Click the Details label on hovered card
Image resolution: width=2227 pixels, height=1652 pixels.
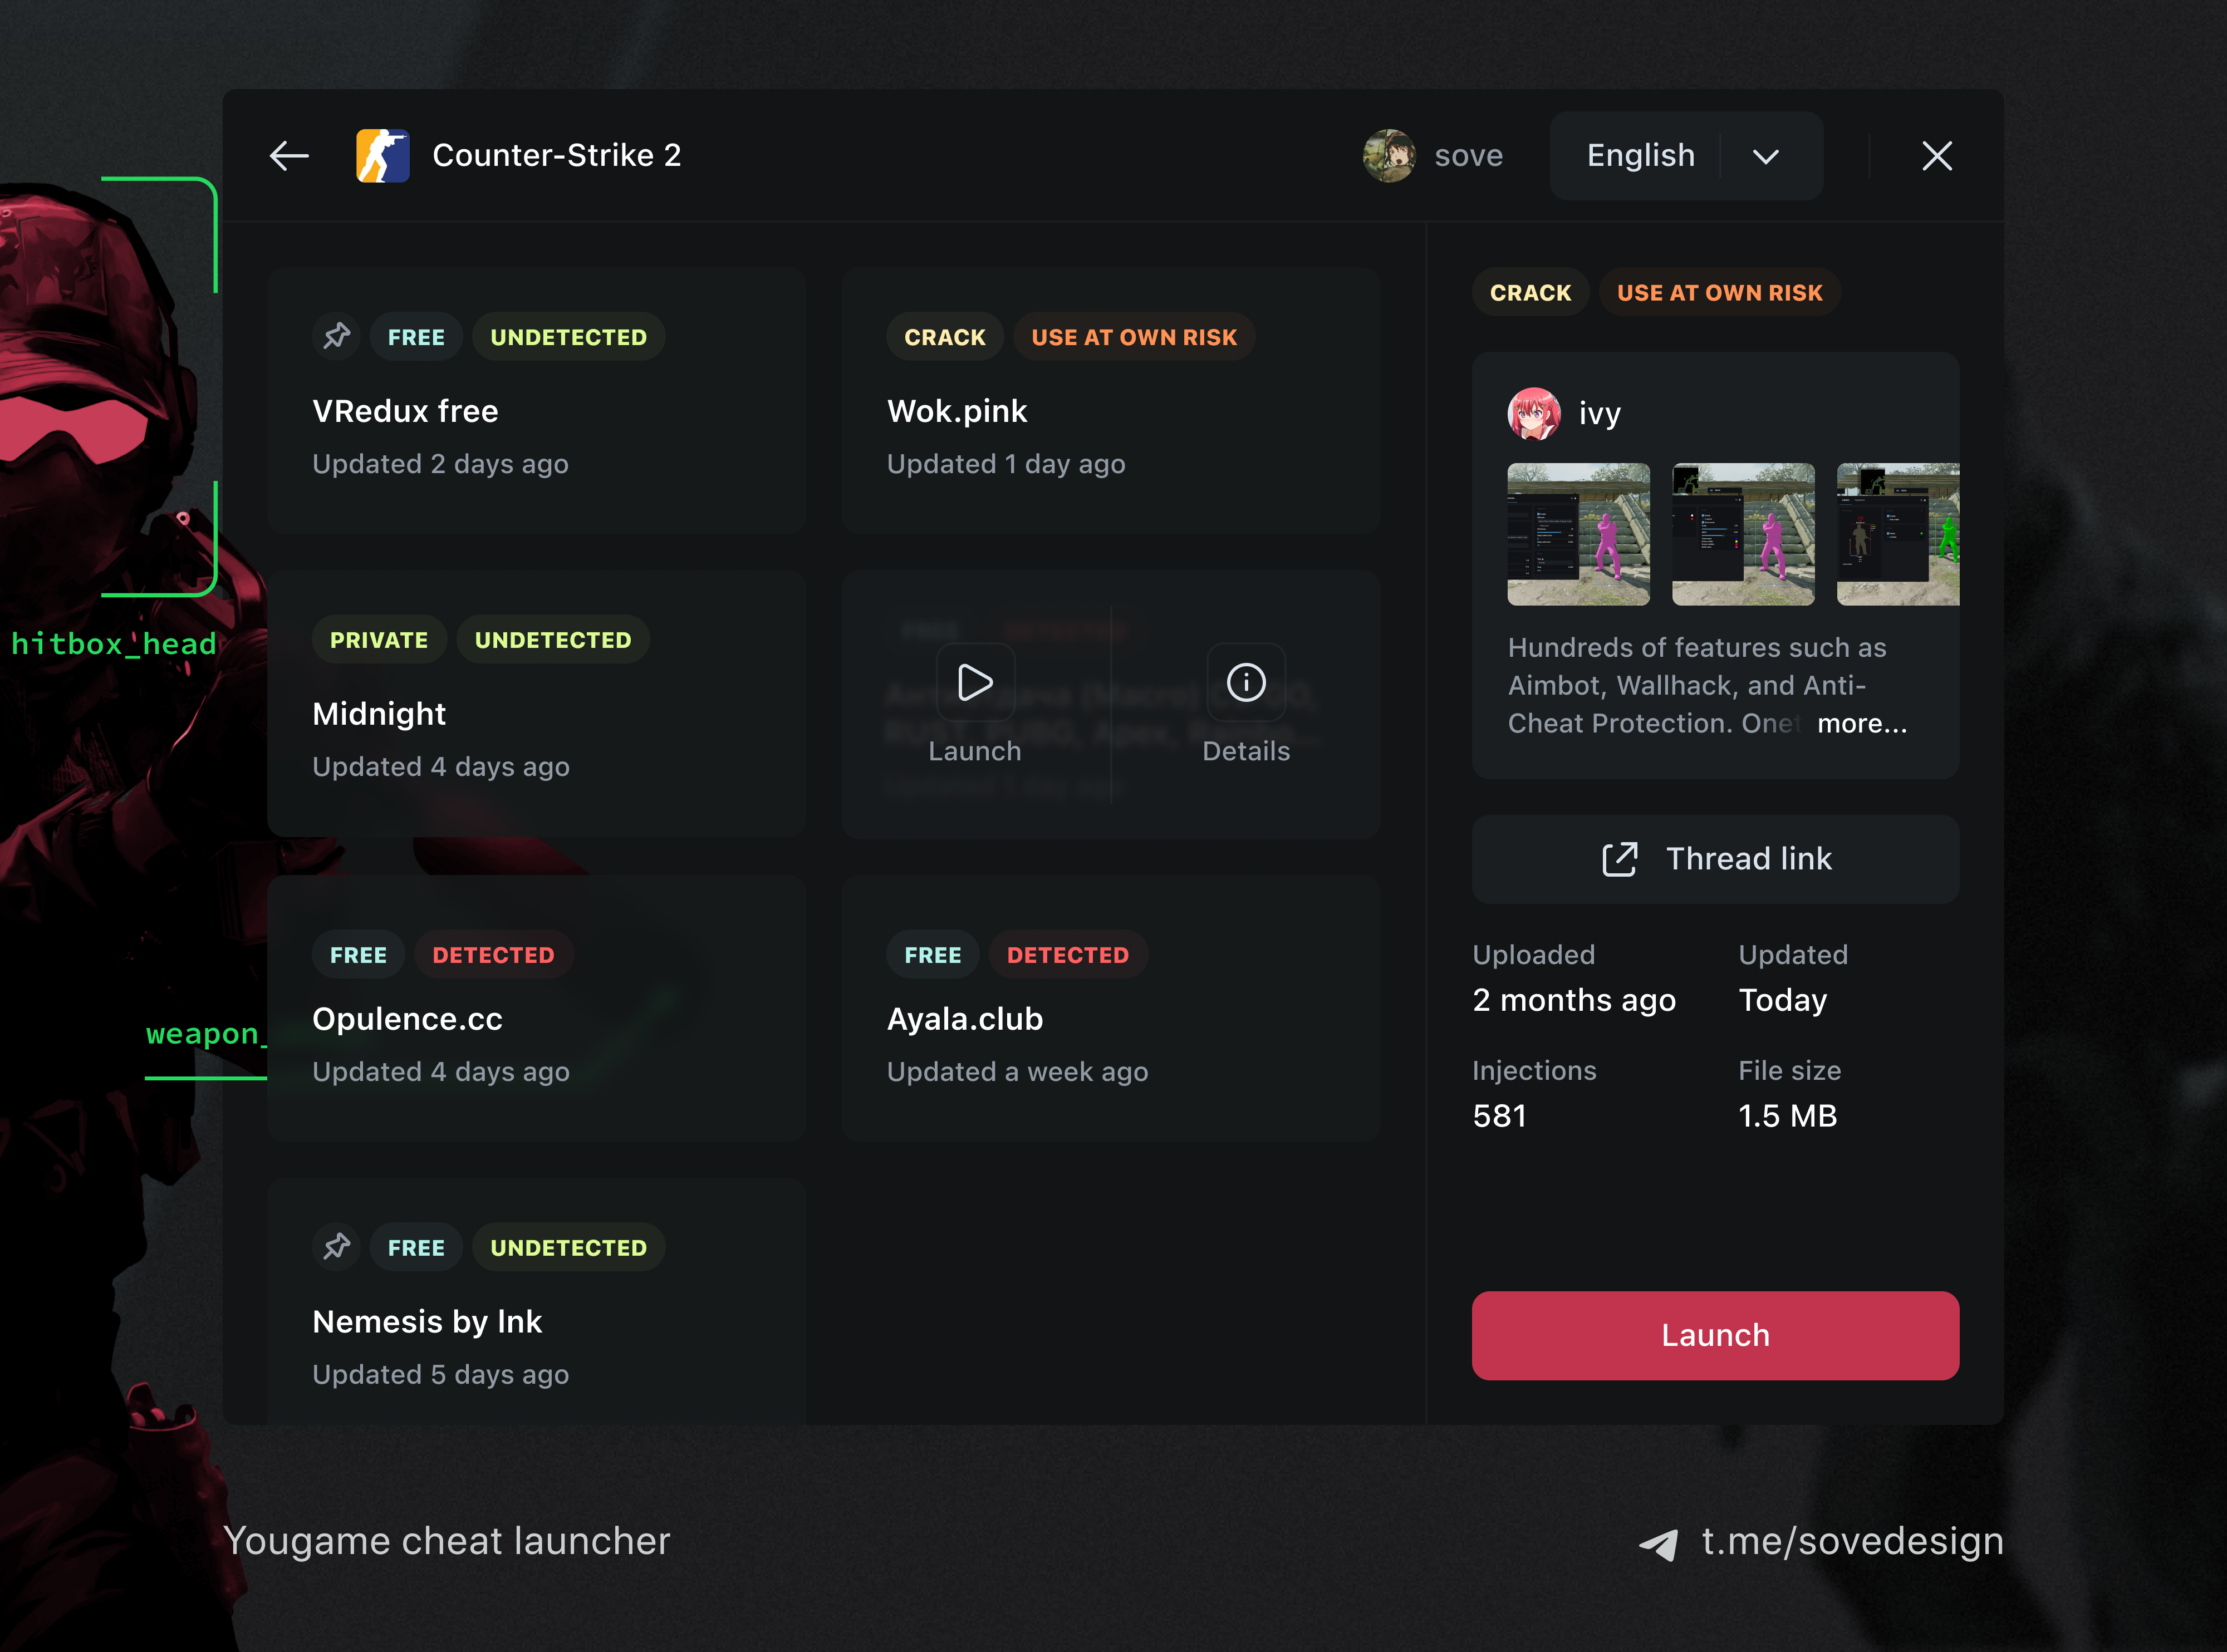(1246, 751)
